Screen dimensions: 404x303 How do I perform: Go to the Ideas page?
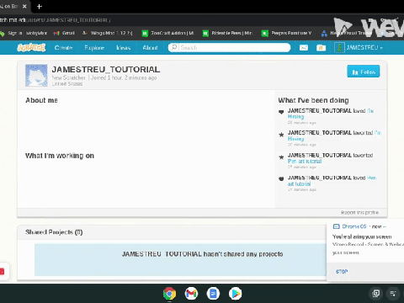(124, 48)
